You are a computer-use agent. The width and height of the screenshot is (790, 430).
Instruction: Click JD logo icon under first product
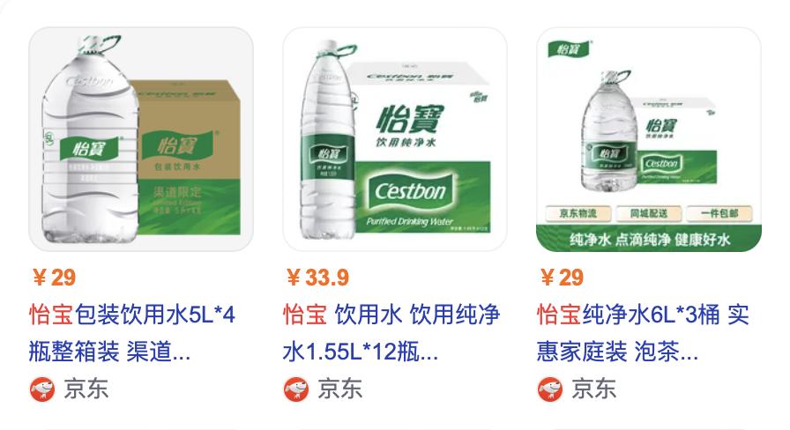pos(42,389)
